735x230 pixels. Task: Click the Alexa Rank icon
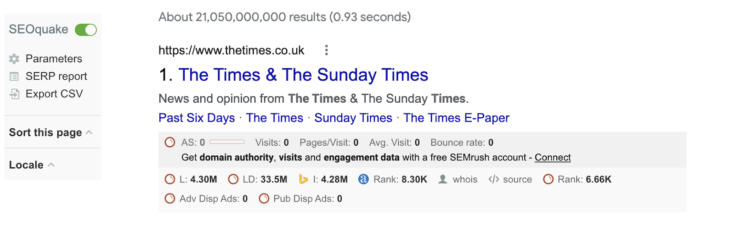tap(363, 180)
